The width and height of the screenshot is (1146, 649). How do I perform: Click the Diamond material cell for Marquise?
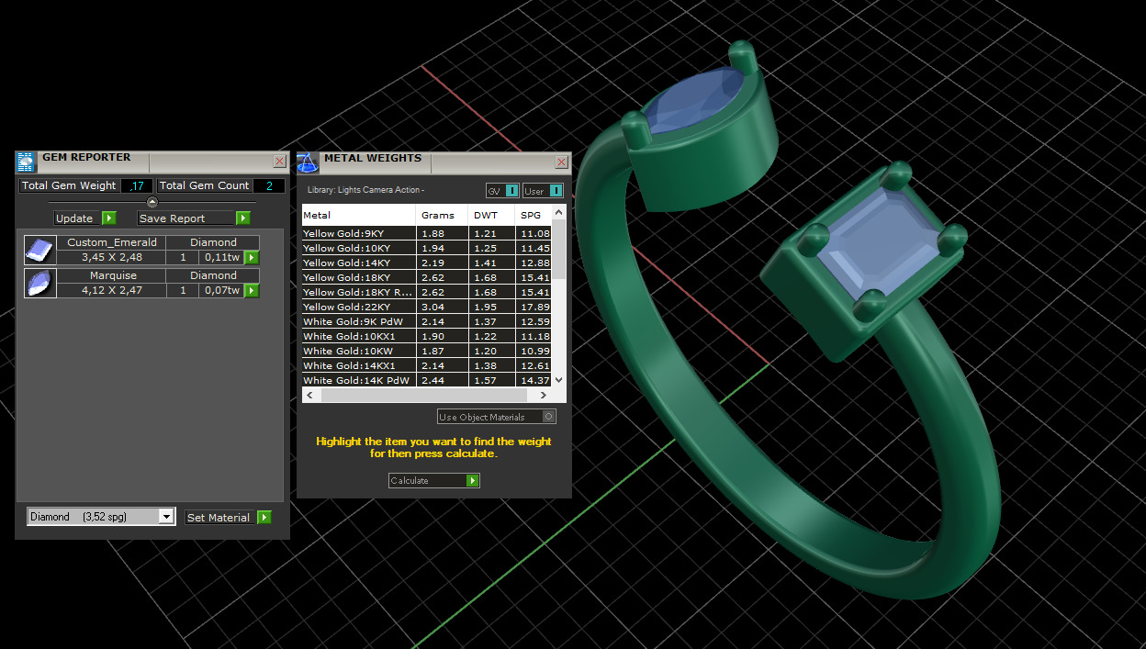[213, 275]
